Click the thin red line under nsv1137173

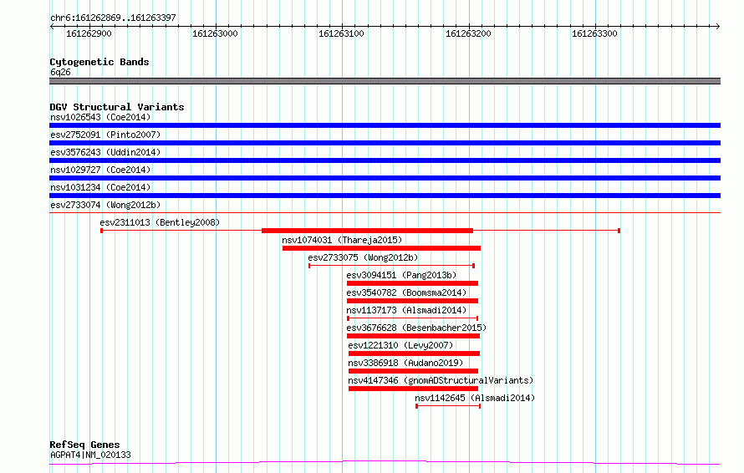pyautogui.click(x=412, y=318)
